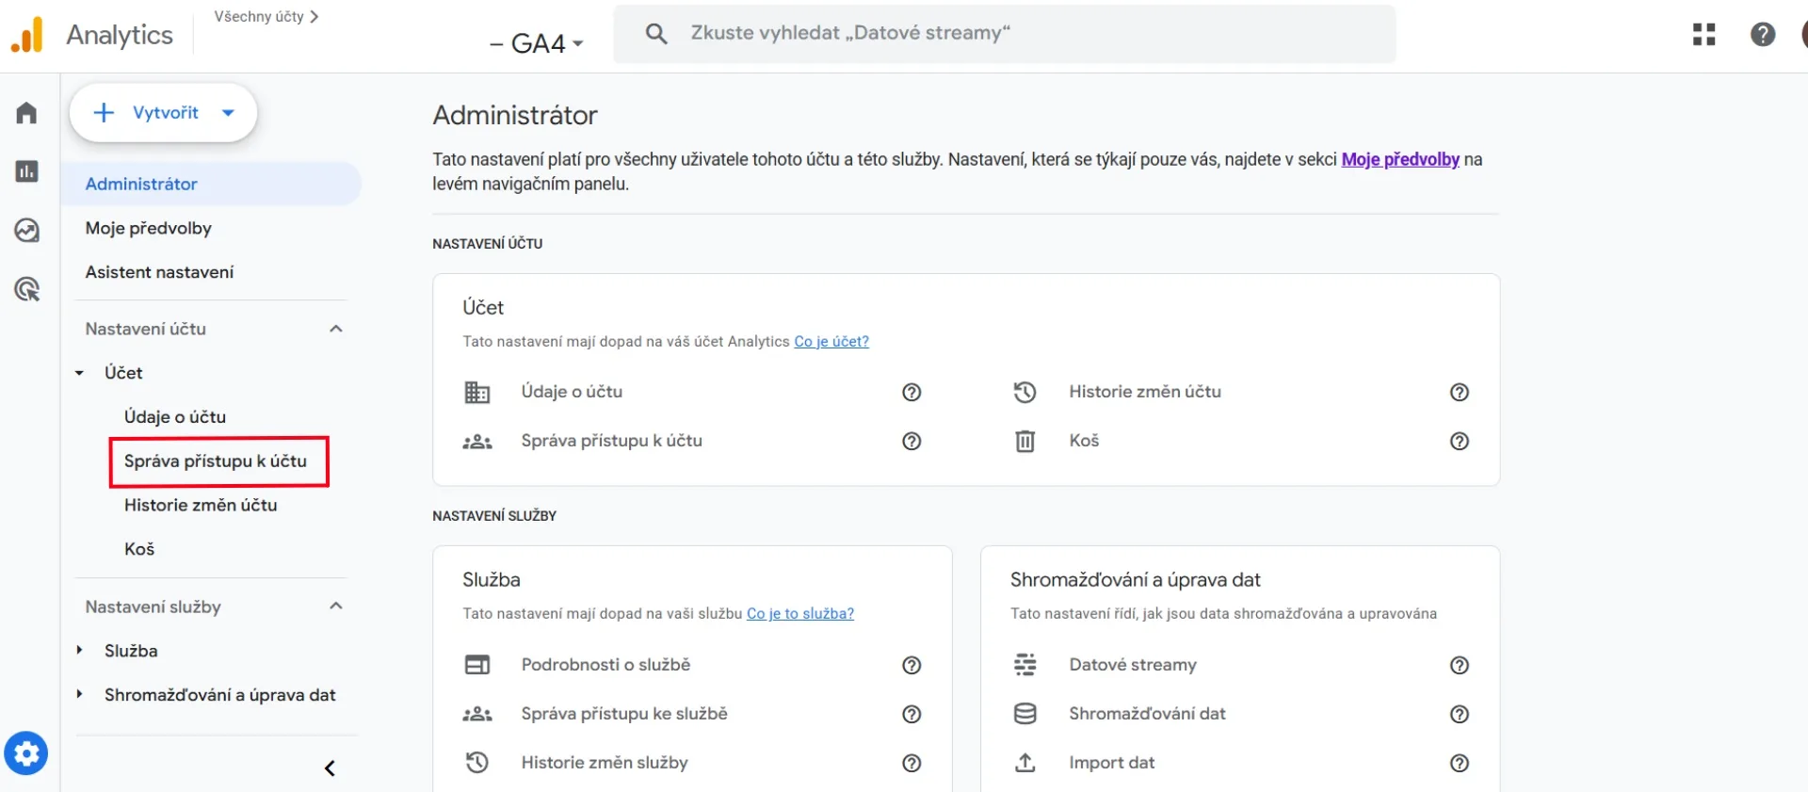Click help icon next to Datové streamy

(1460, 666)
